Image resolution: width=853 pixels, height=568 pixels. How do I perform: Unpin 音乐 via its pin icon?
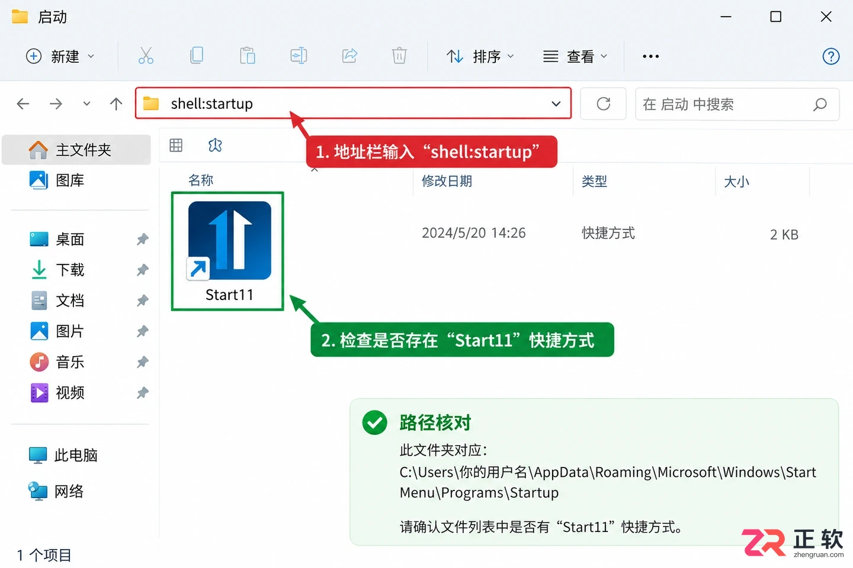pos(142,362)
